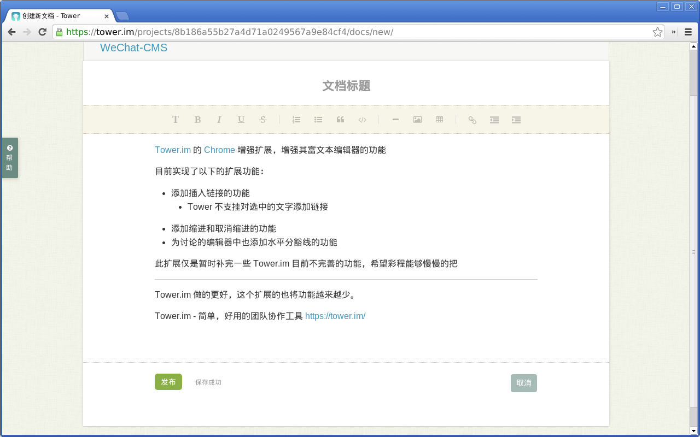View site security info via the padlock
The height and width of the screenshot is (437, 700).
60,32
